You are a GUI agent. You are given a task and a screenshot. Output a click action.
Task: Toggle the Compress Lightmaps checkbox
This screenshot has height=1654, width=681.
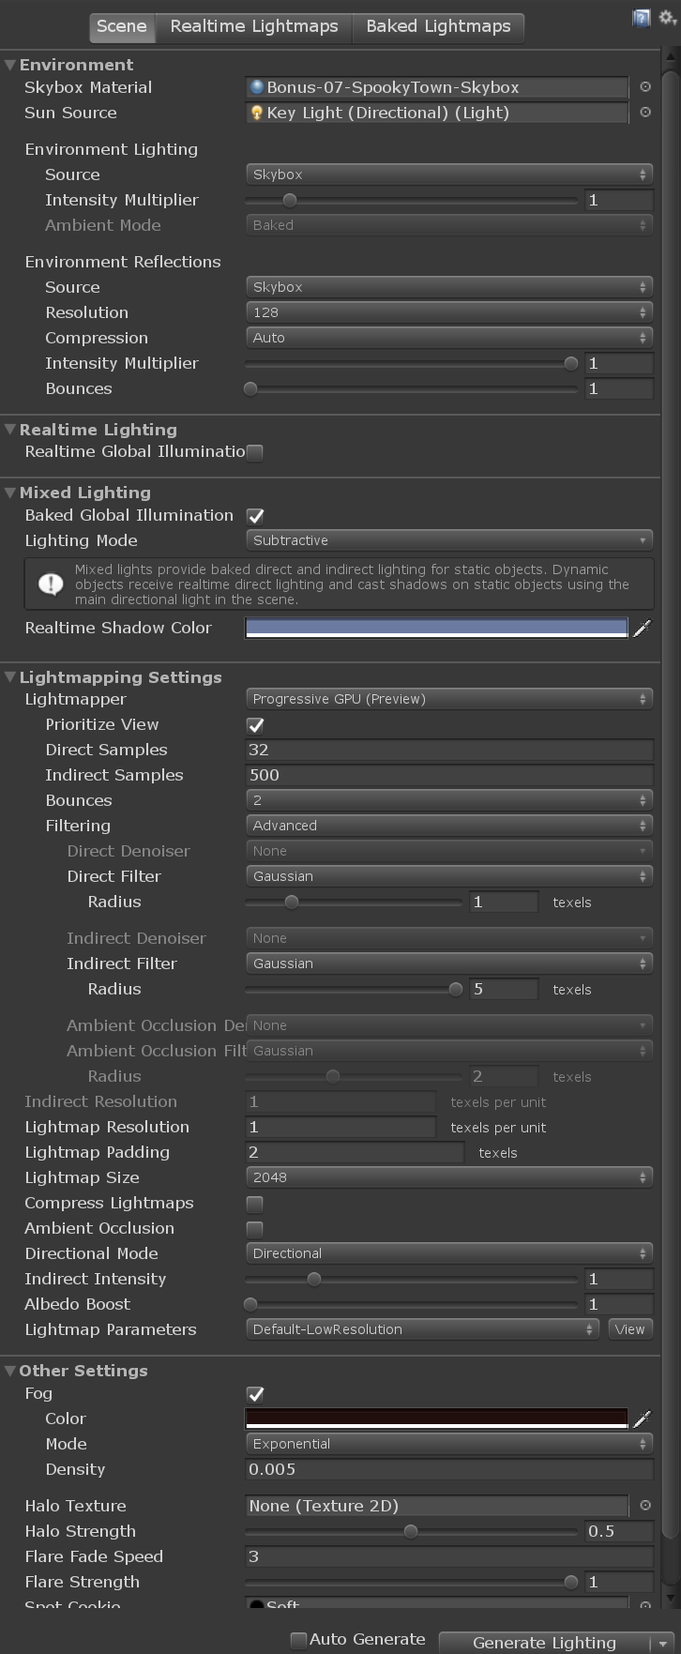pyautogui.click(x=254, y=1204)
